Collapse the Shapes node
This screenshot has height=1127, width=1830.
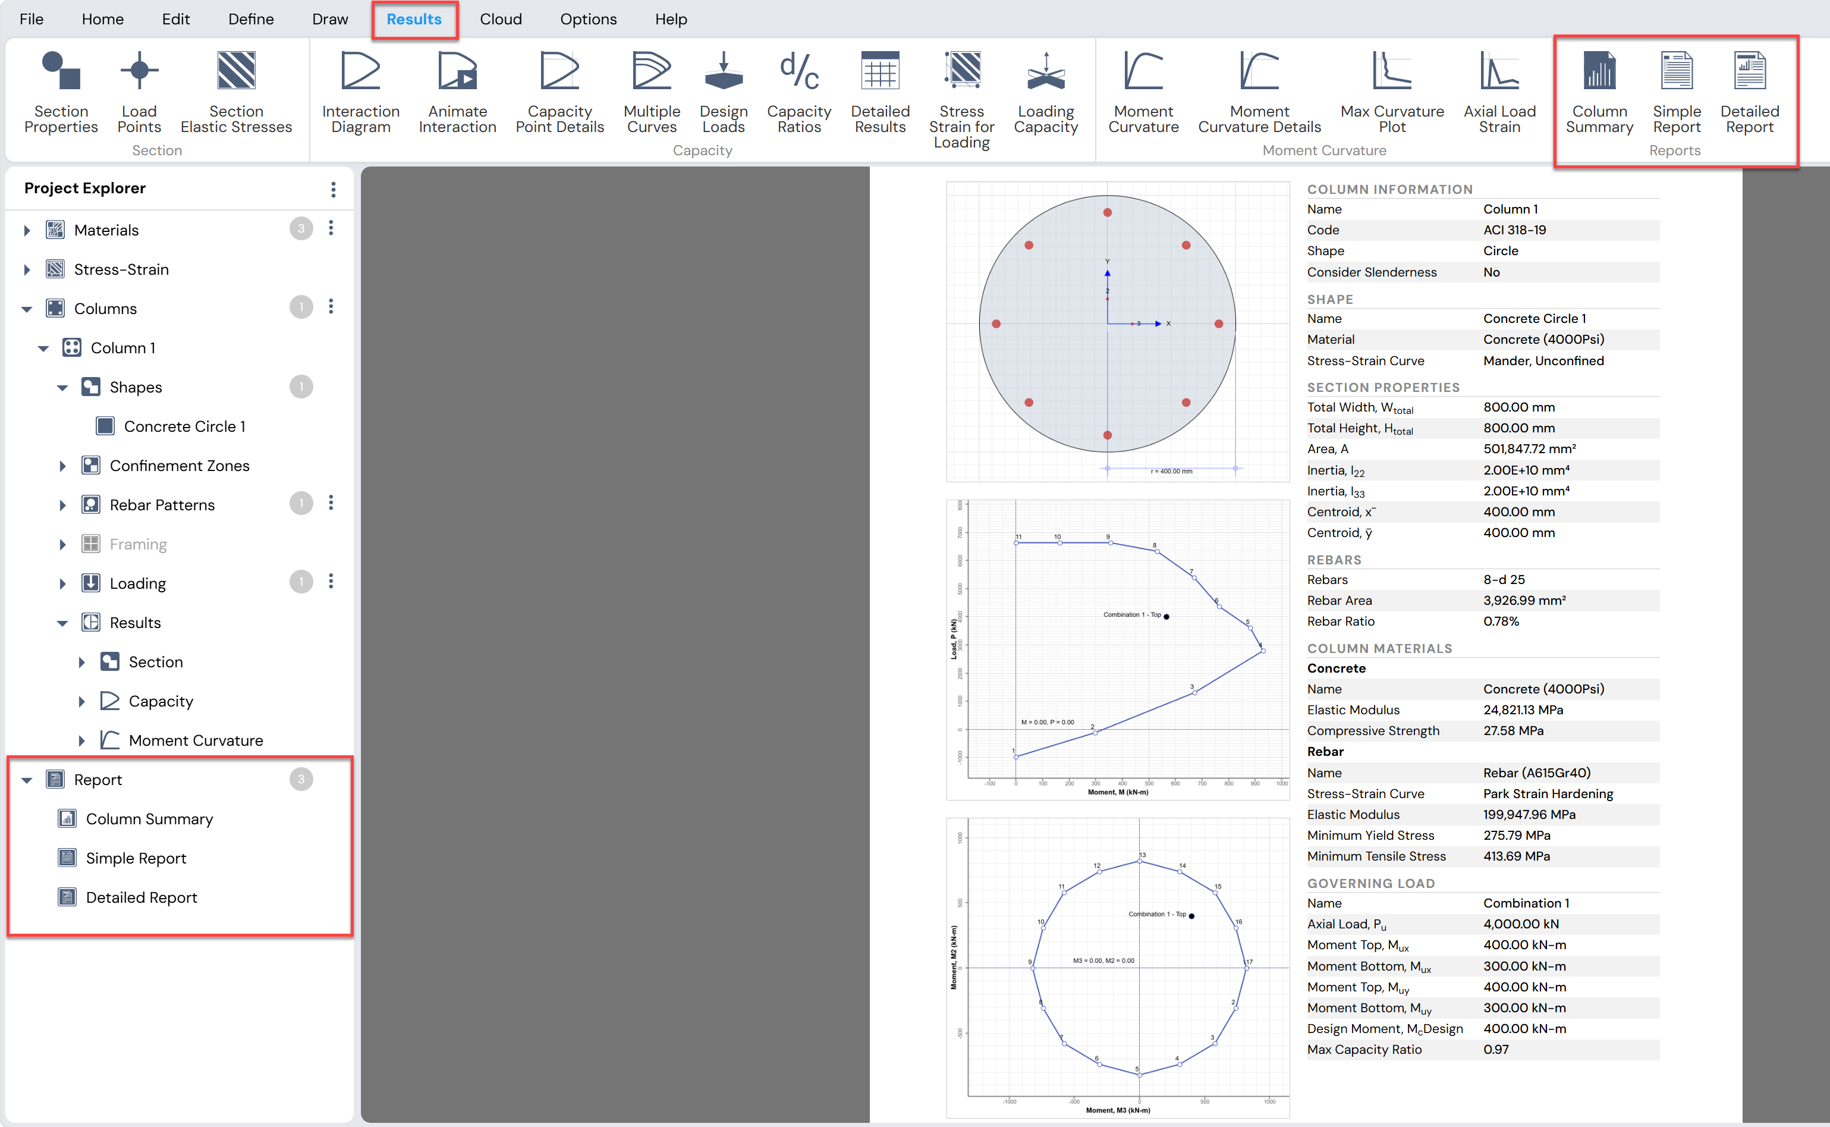[x=62, y=388]
